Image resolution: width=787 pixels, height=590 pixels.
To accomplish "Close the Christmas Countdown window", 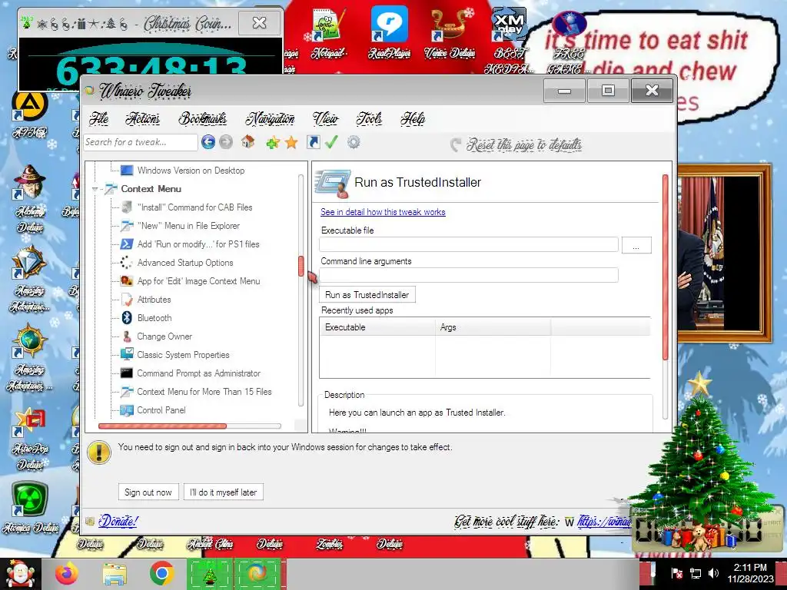I will [260, 22].
